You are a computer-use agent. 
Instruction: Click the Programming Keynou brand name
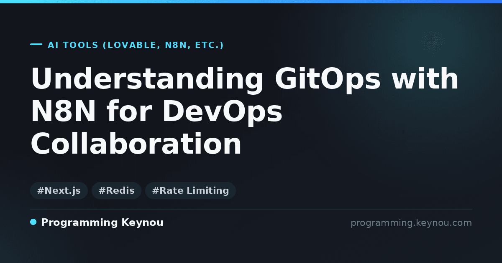coord(102,223)
